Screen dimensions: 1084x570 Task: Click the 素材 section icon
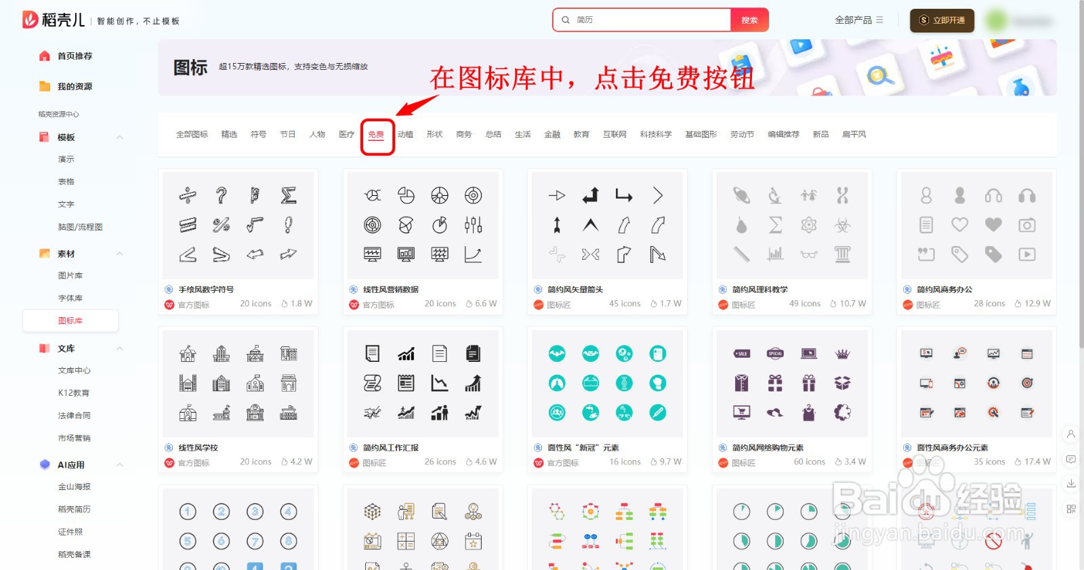45,254
